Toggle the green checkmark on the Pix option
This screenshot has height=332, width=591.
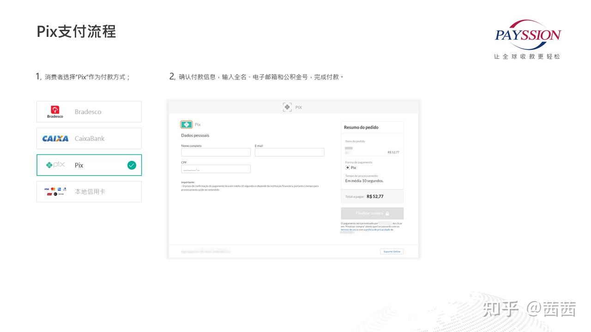[x=132, y=165]
